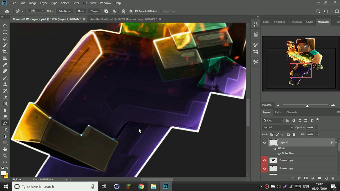Toggle Lock All padlock for the layer
The image size is (340, 191).
pos(294,134)
